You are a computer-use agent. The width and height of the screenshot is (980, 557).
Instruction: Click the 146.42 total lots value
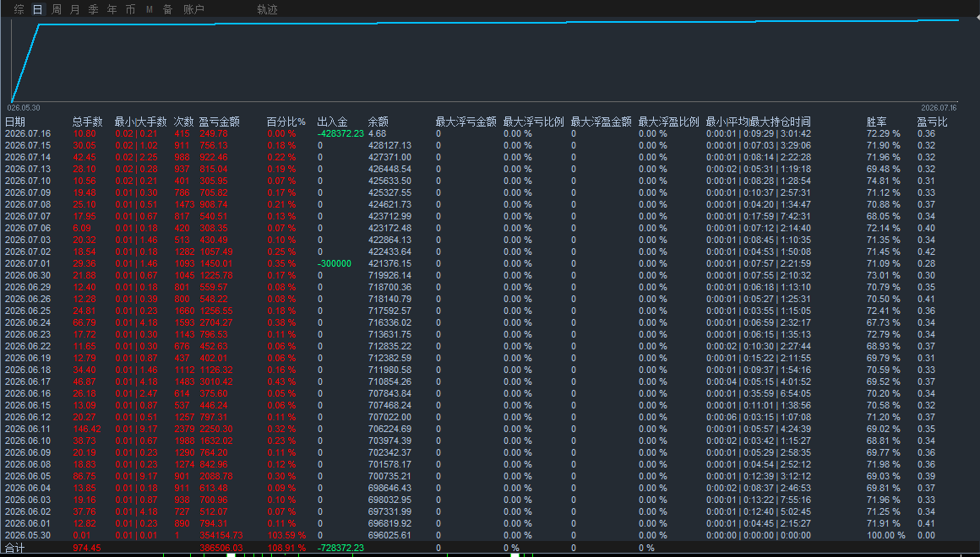pos(87,429)
